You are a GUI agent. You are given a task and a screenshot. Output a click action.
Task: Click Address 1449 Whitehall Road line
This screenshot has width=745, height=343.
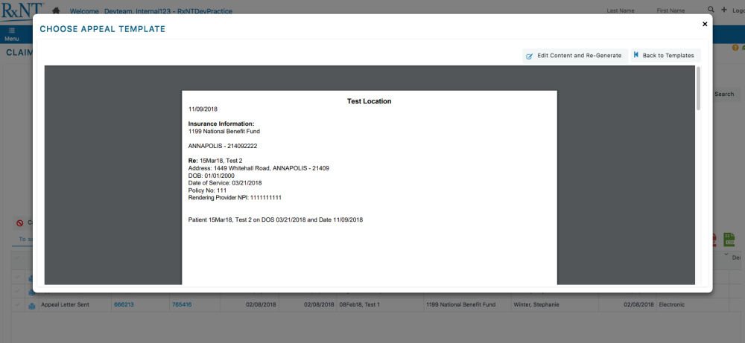point(259,168)
